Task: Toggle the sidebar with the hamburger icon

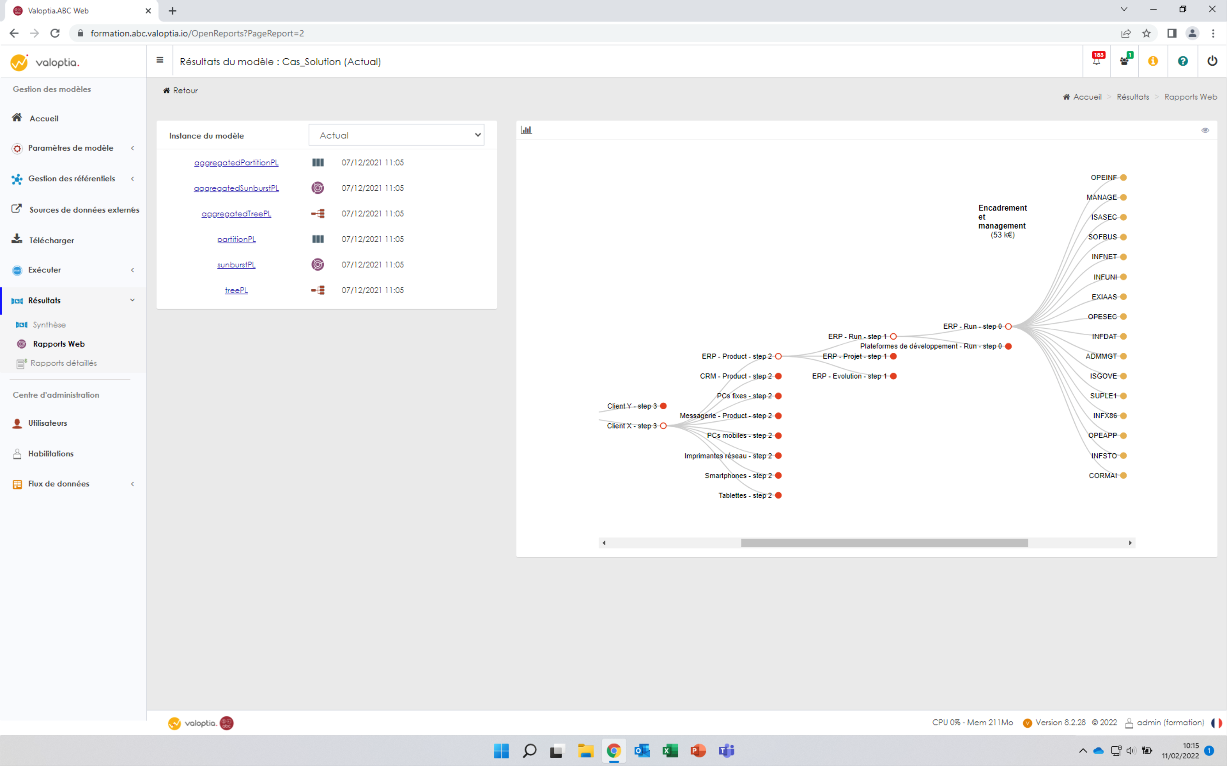Action: (160, 60)
